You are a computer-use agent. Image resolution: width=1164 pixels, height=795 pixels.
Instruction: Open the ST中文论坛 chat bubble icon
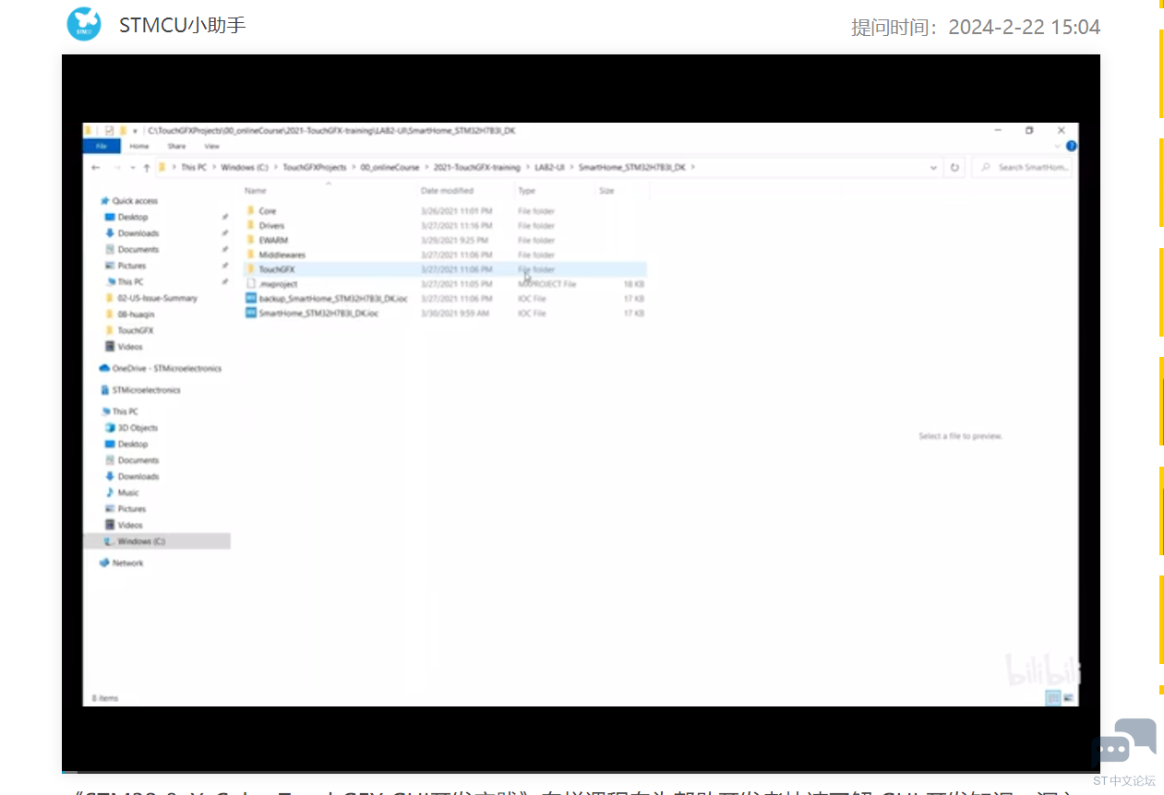pyautogui.click(x=1123, y=743)
